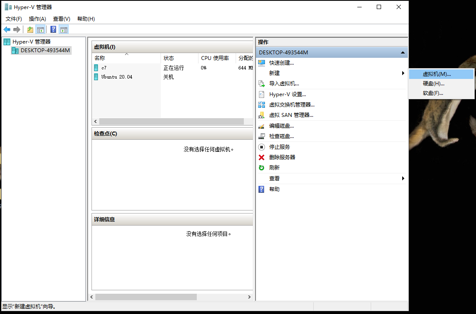This screenshot has width=476, height=314.
Task: Click the Hyper-V 设置 icon
Action: [262, 94]
